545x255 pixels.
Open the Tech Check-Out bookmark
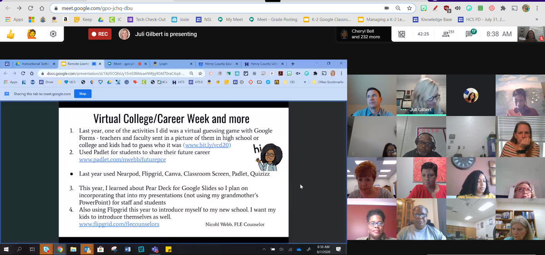(x=146, y=20)
